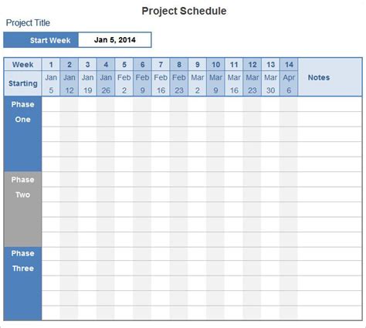
Task: Select the Week 14 header cell
Action: [x=289, y=64]
